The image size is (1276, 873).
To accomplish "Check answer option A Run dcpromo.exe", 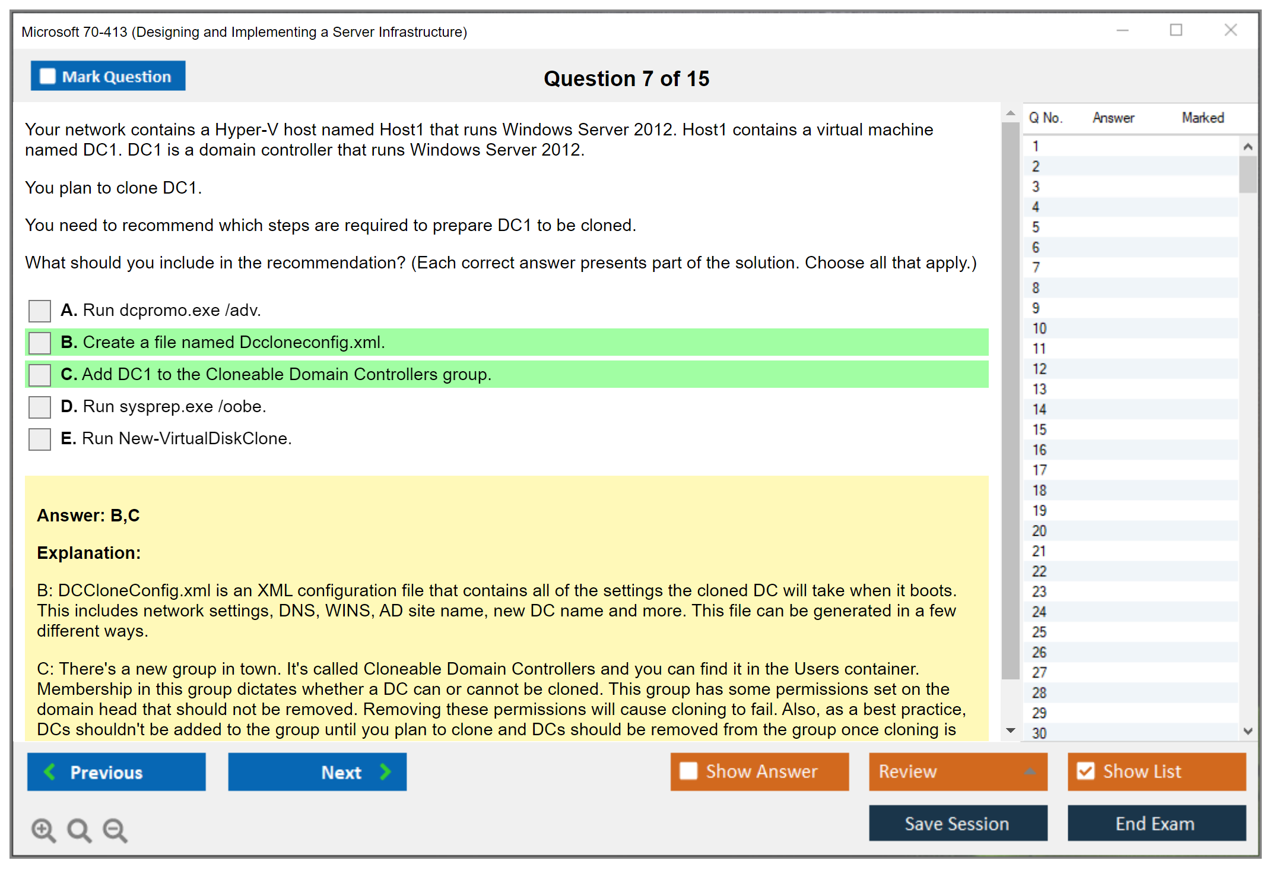I will 39,311.
